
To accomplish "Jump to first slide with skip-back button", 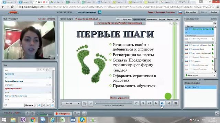I will click(143, 103).
